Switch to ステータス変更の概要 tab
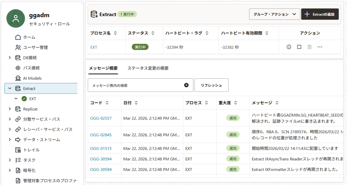Viewport: 347px width, 185px height. [x=148, y=68]
